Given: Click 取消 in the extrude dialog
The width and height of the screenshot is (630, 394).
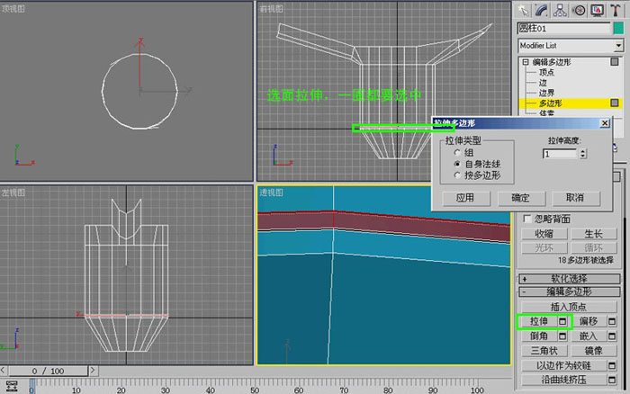Looking at the screenshot, I should [576, 198].
